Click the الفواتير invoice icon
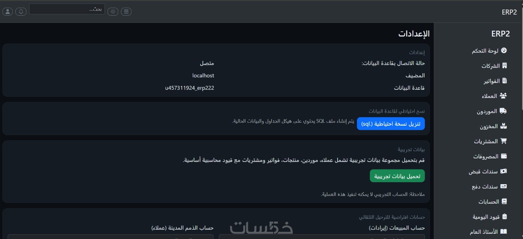The width and height of the screenshot is (523, 239). pos(504,81)
